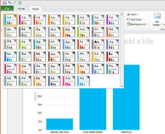
Task: Click the 5M axis value
Action: click(x=40, y=122)
